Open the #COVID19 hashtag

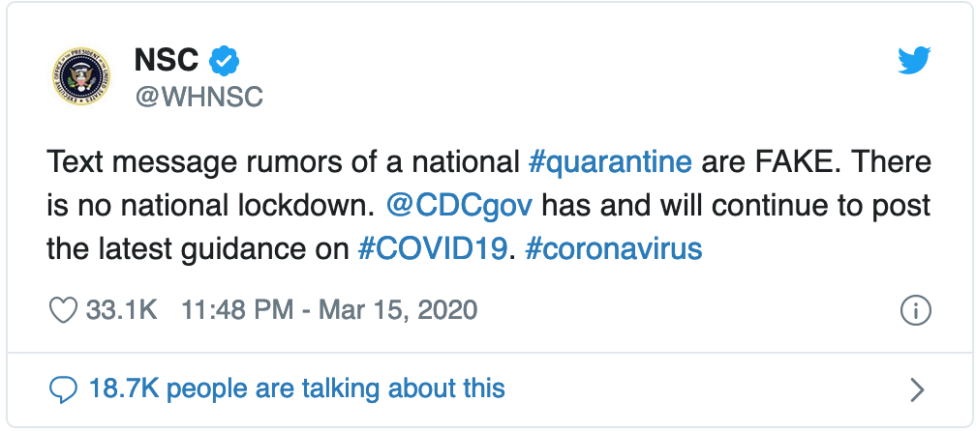click(433, 249)
